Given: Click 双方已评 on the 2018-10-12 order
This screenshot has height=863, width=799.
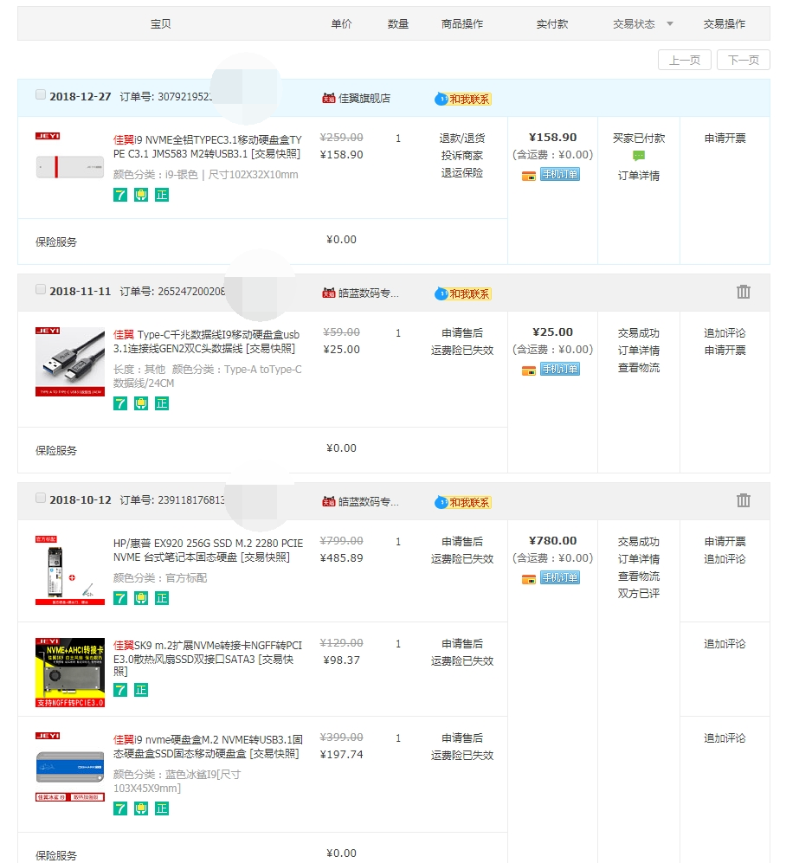Looking at the screenshot, I should click(638, 593).
